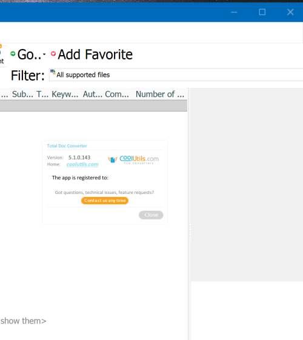The image size is (303, 340).
Task: Open the coolutils.com home link
Action: coord(82,164)
